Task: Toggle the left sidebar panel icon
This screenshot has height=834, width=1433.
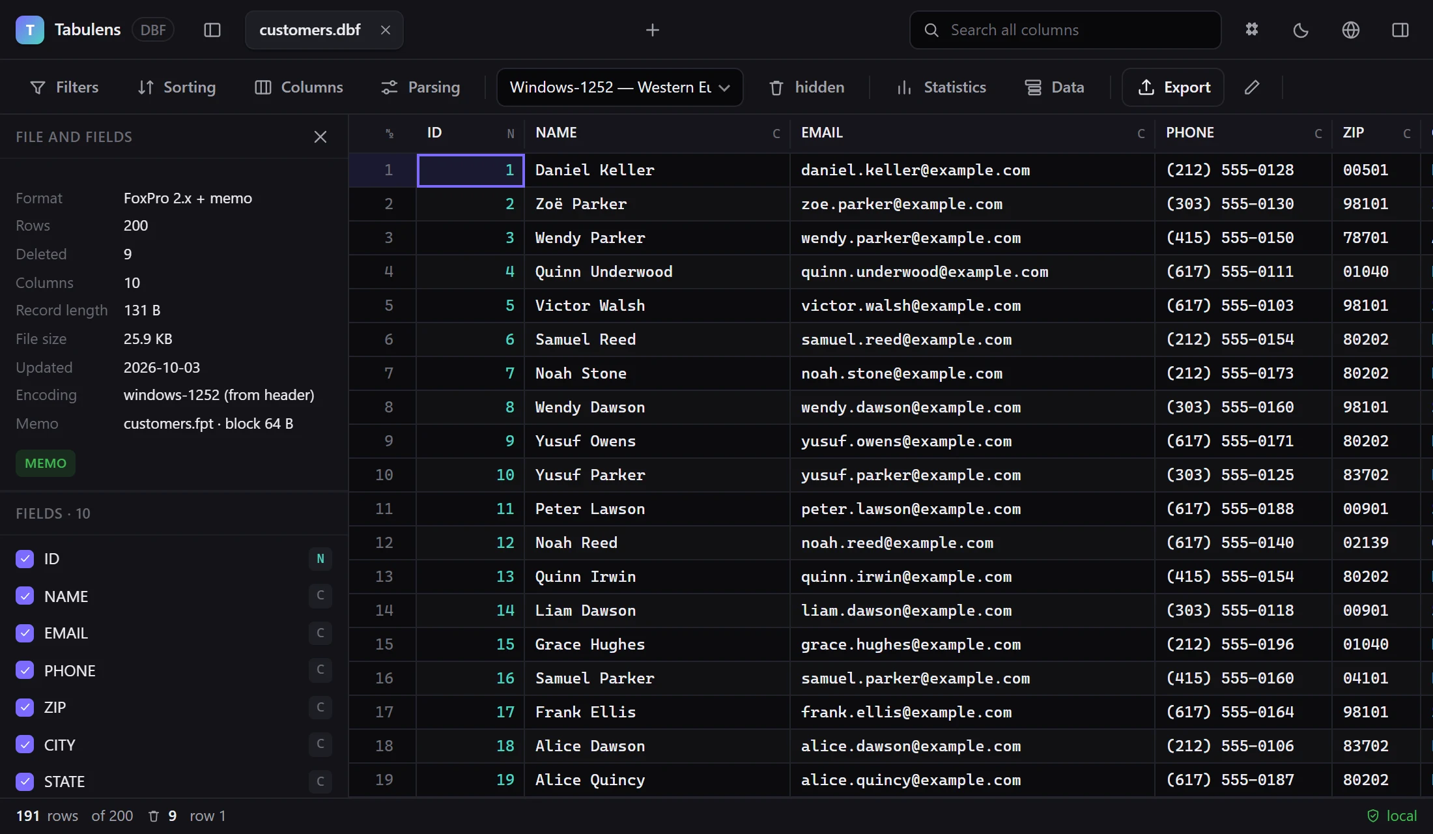Action: coord(212,30)
